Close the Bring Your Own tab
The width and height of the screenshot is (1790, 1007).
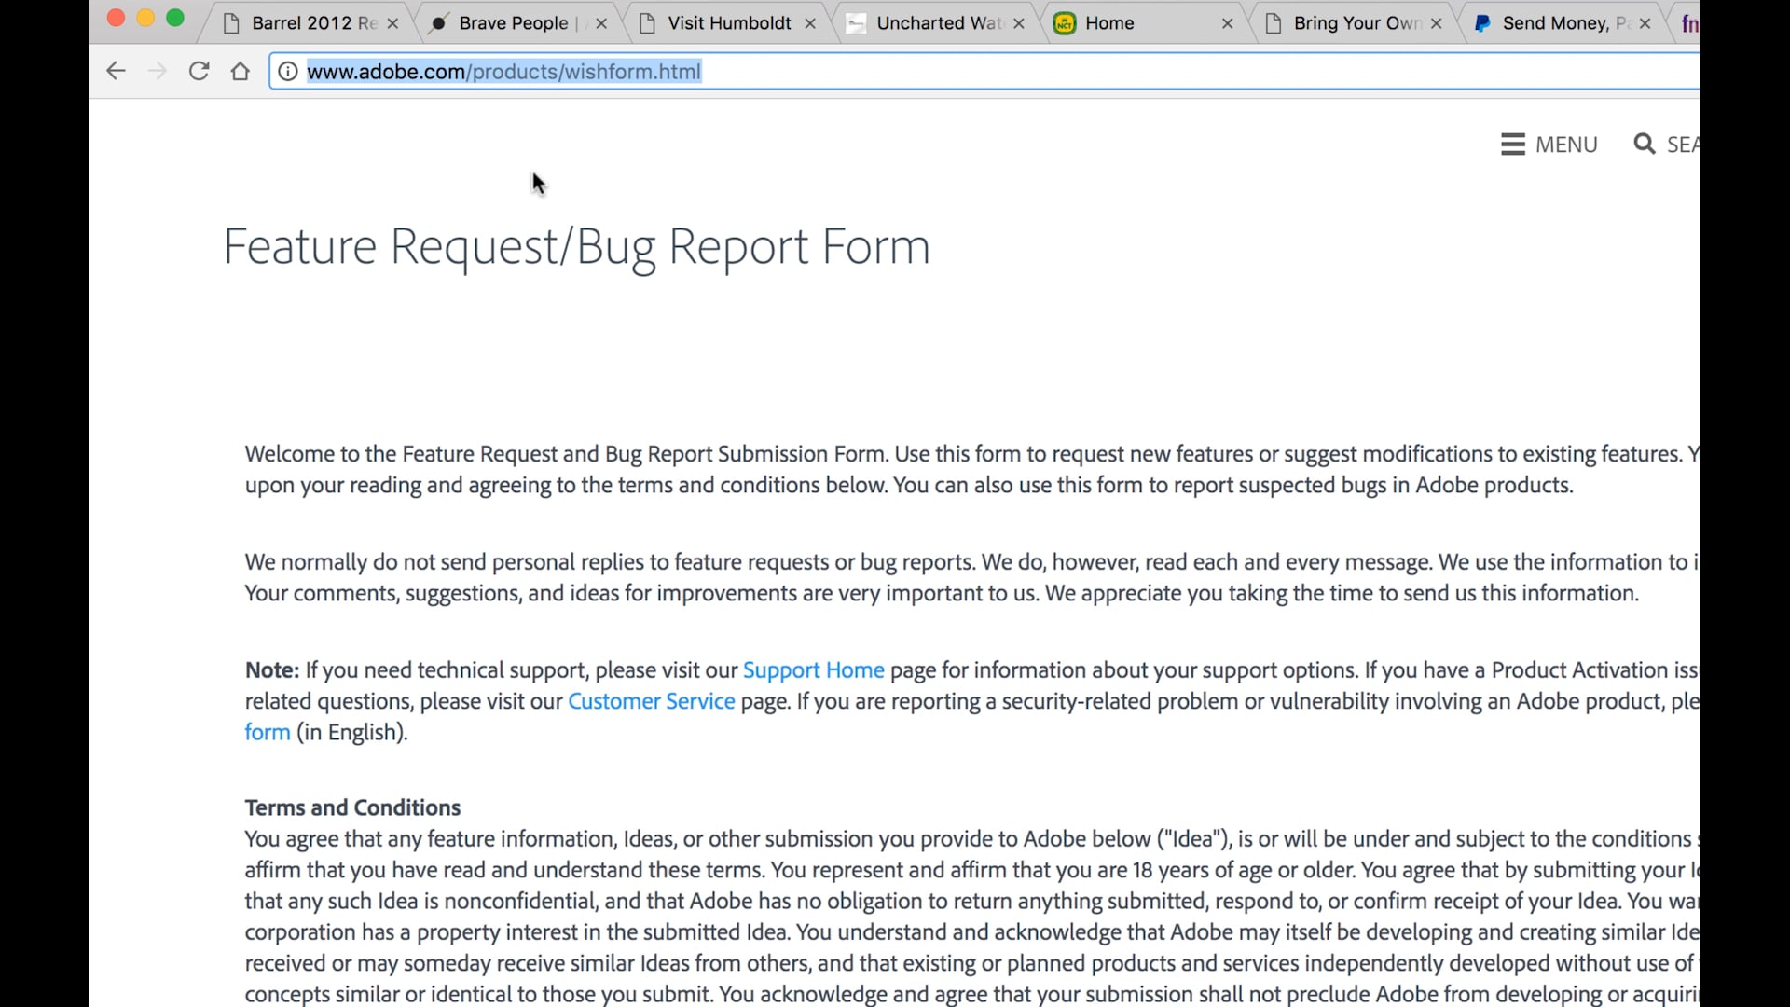pyautogui.click(x=1437, y=24)
